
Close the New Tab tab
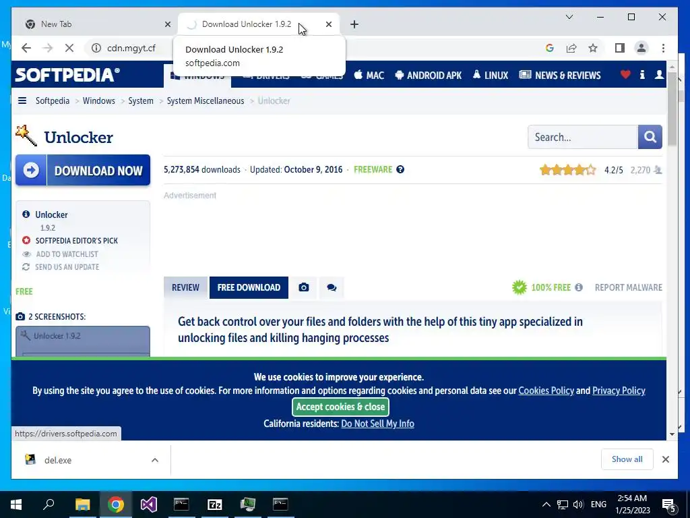(x=168, y=24)
